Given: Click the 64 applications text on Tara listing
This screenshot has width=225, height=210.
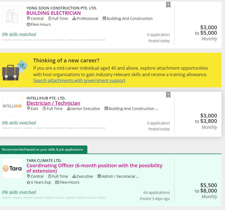Looking at the screenshot, I should 156,193.
